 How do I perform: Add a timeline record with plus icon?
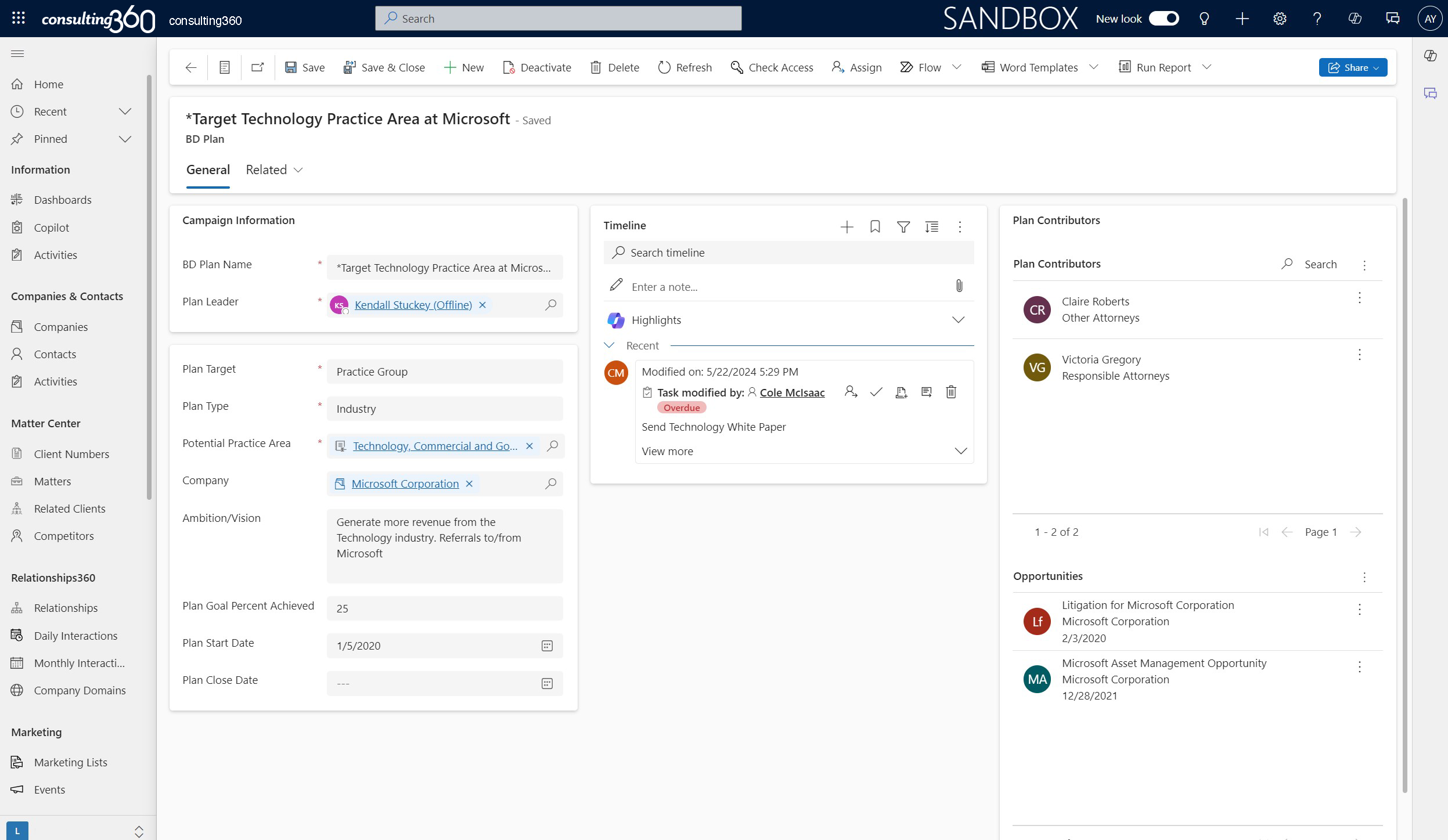pyautogui.click(x=847, y=227)
